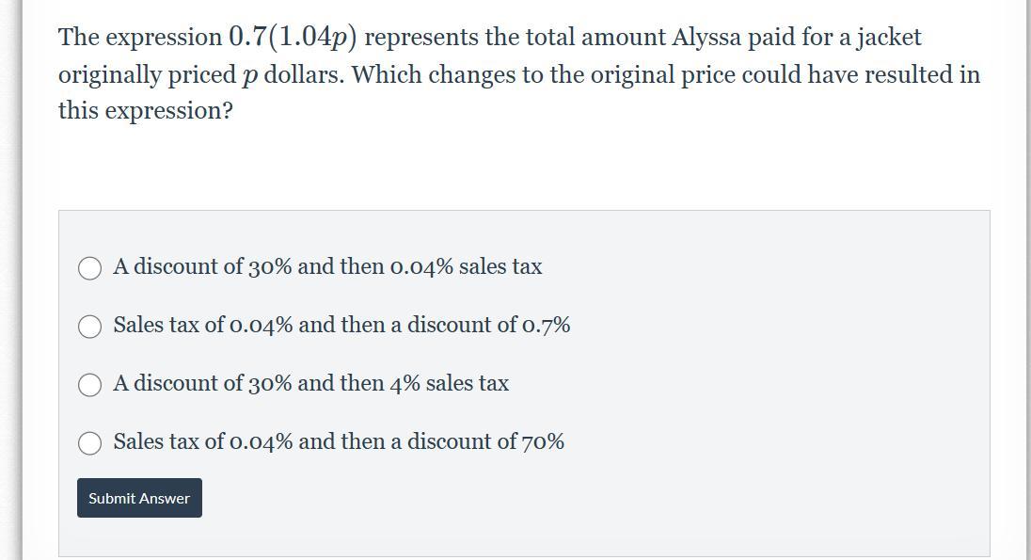Click the label "A discount of 30% and then 4% sales tax"

tap(310, 384)
